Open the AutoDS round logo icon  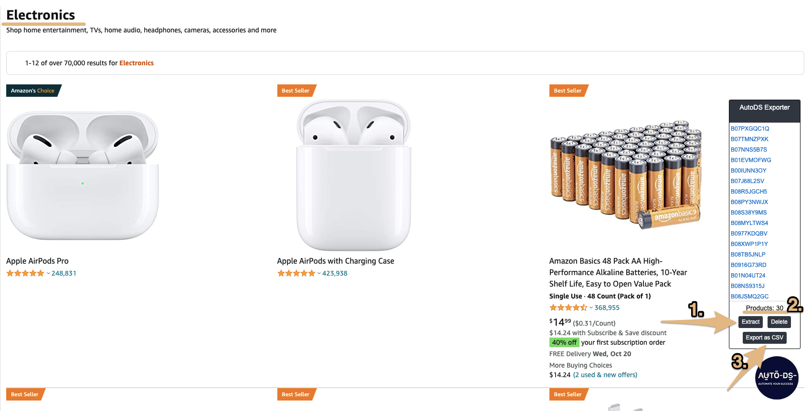point(777,378)
